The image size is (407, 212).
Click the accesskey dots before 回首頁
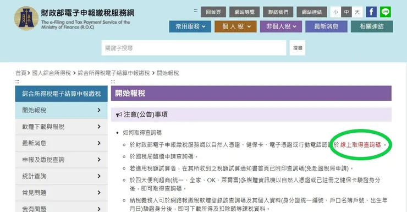point(195,10)
